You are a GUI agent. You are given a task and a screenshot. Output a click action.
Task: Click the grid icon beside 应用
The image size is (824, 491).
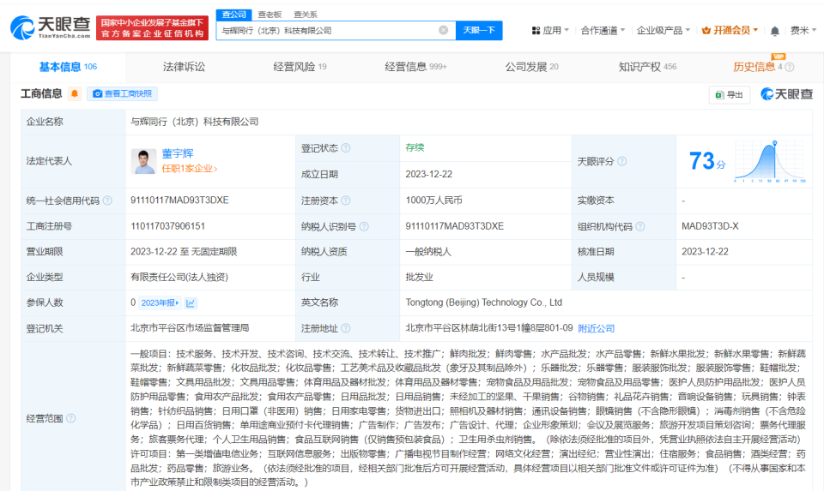[x=536, y=31]
